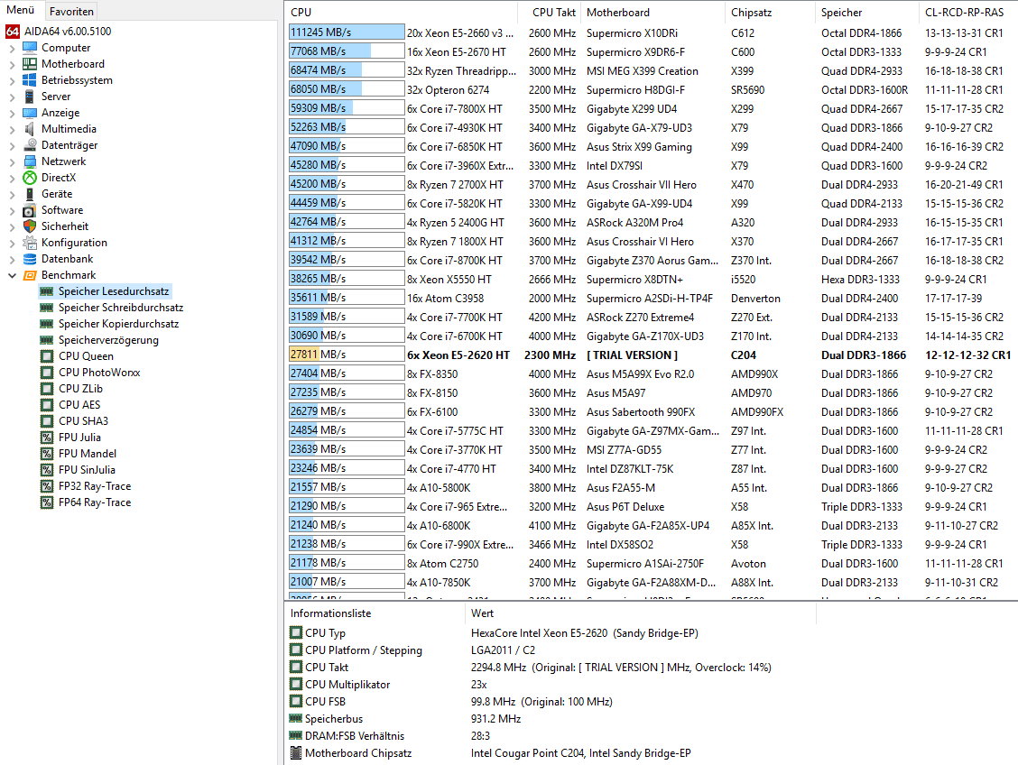Sort by the CPU column header
This screenshot has height=765, width=1018.
(x=402, y=13)
